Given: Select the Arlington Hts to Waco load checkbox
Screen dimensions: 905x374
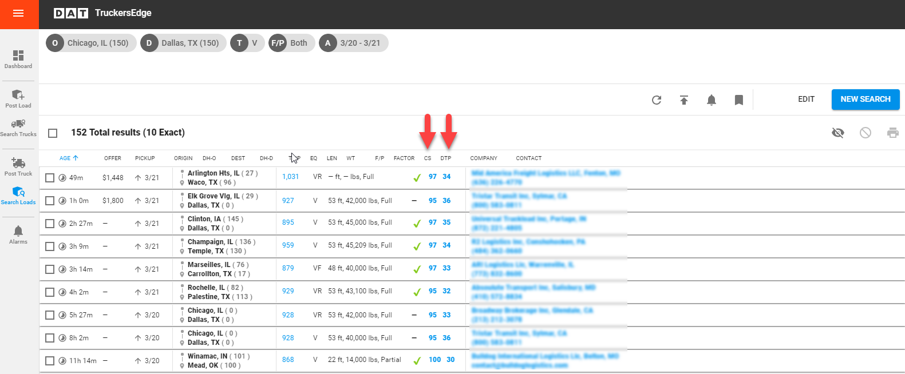Looking at the screenshot, I should point(50,178).
